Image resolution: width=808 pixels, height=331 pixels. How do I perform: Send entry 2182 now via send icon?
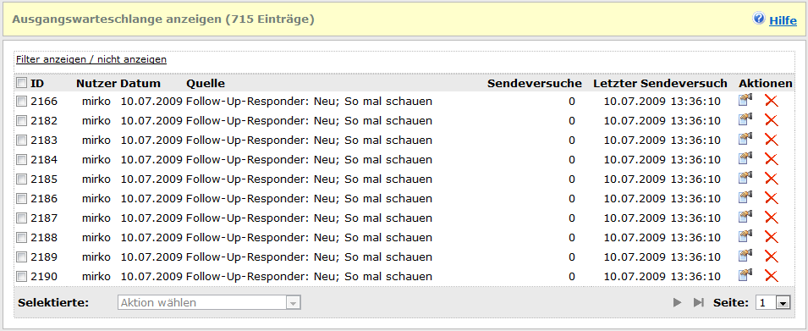[x=745, y=120]
